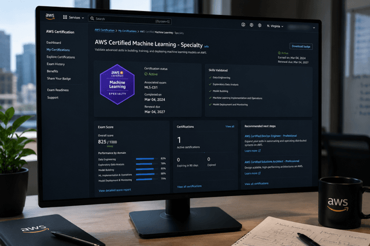
Task: Open the N. Virginia region dropdown
Action: tap(275, 26)
